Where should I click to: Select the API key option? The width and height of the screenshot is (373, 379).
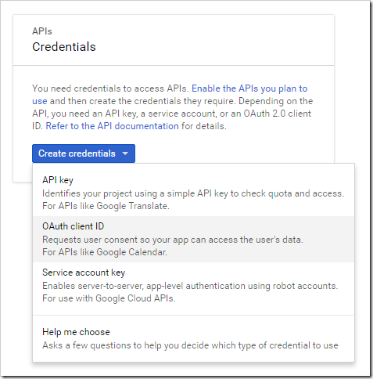pyautogui.click(x=193, y=193)
